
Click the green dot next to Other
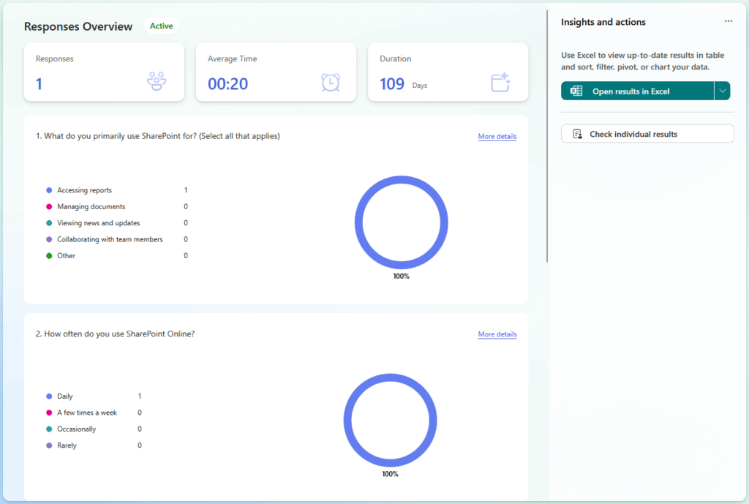pos(49,255)
